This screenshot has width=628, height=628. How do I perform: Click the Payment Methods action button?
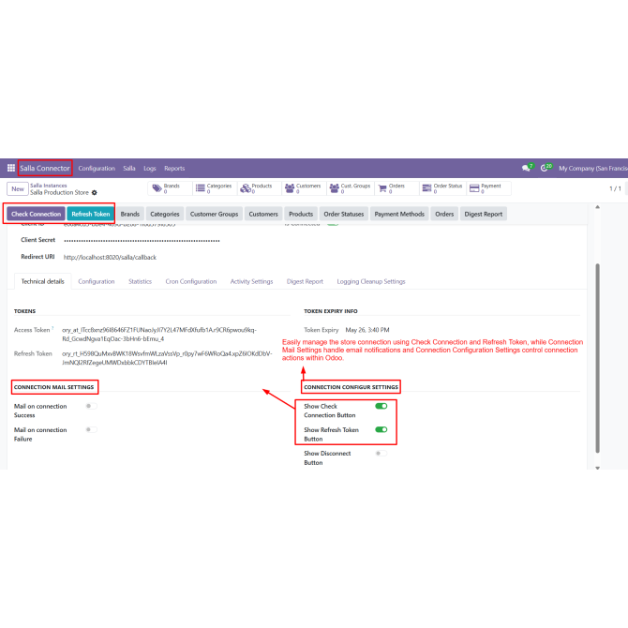point(399,214)
